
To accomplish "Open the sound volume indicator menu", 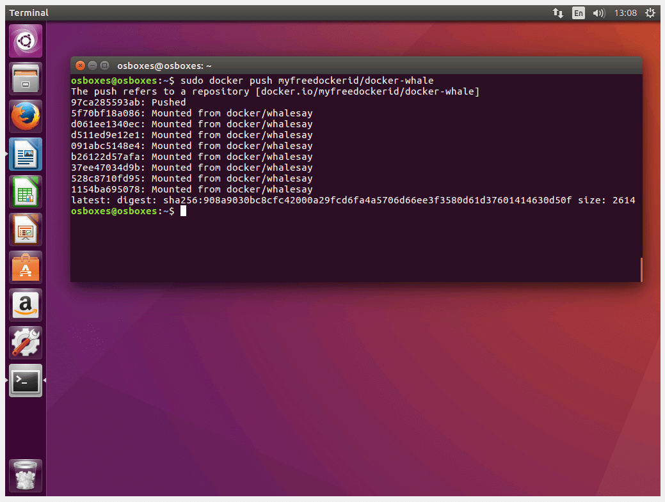I will [x=598, y=13].
